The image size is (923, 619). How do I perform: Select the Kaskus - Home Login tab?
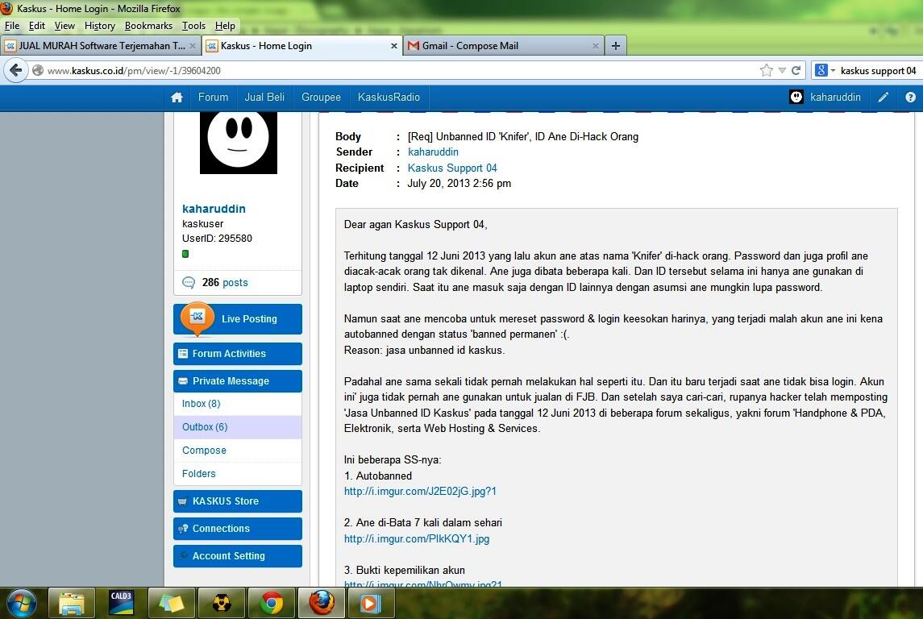click(302, 46)
